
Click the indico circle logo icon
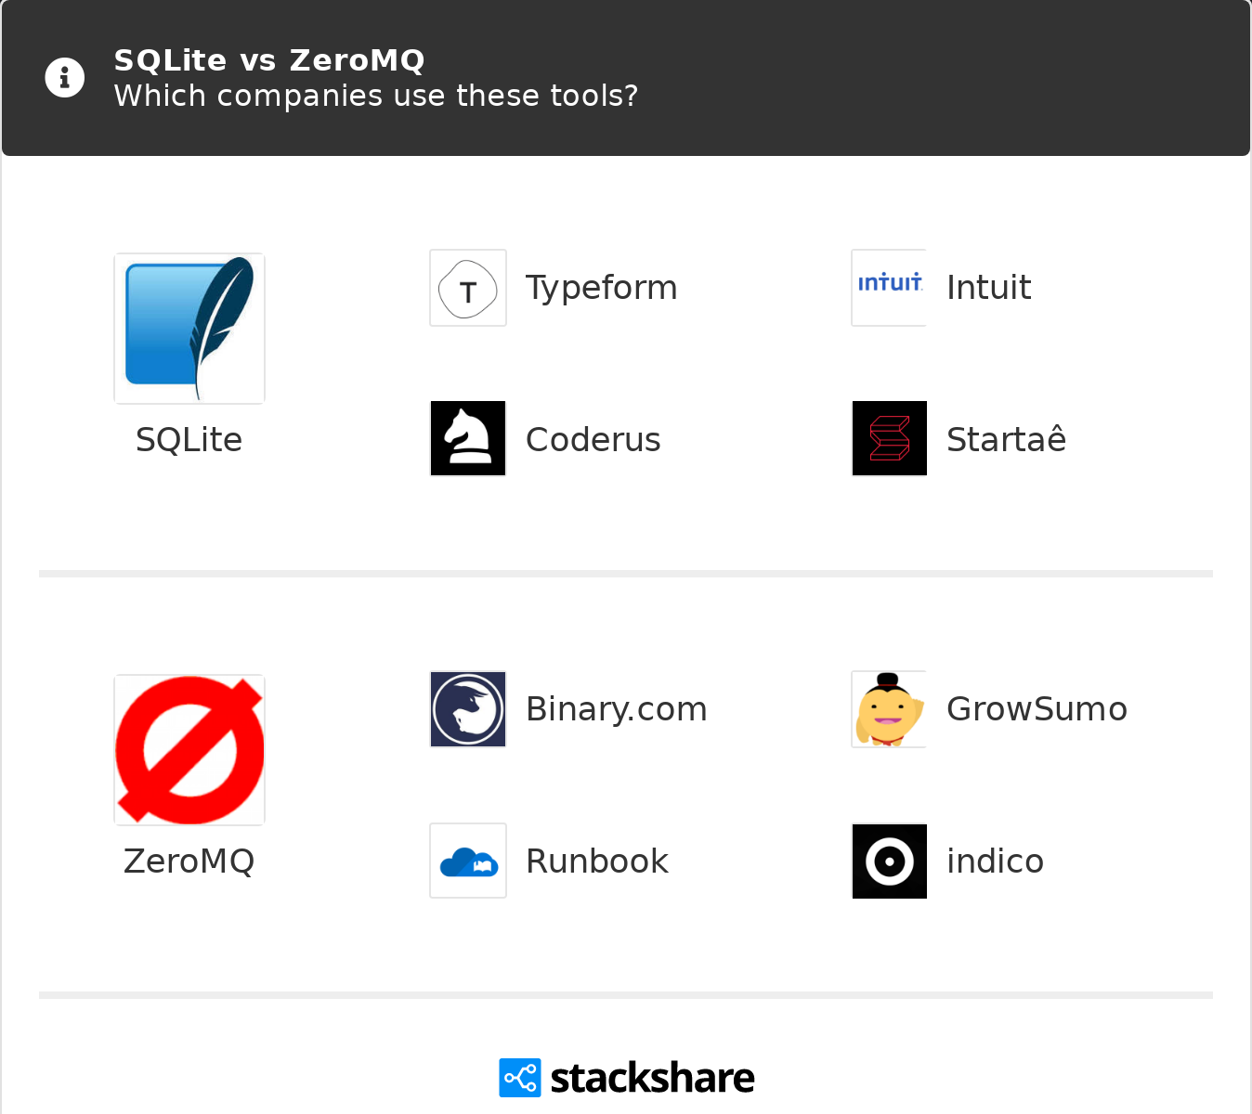point(889,861)
